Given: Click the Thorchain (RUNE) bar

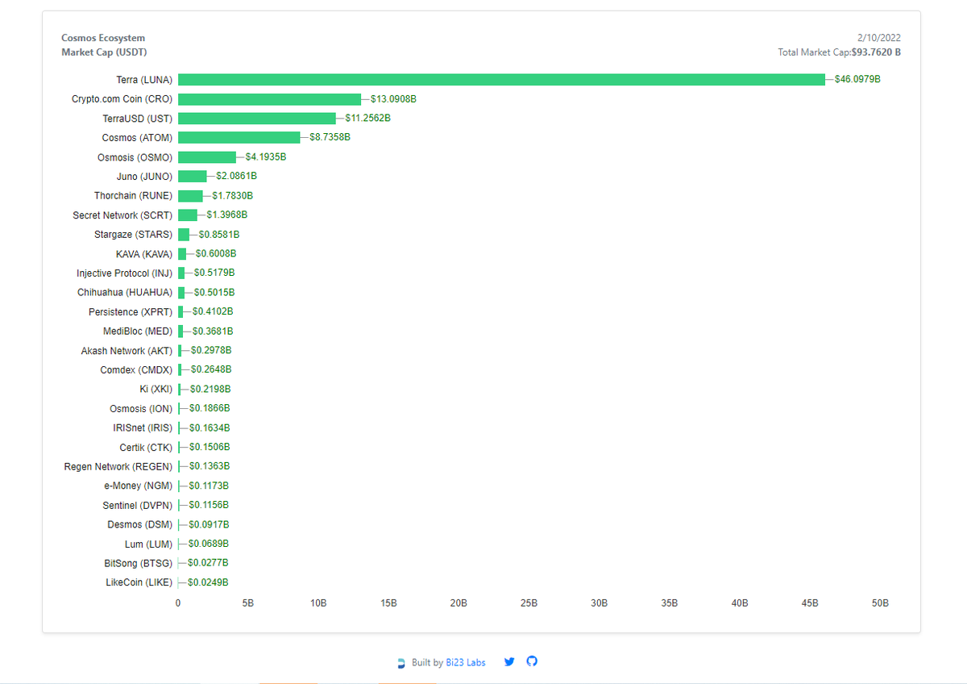Looking at the screenshot, I should click(x=190, y=196).
